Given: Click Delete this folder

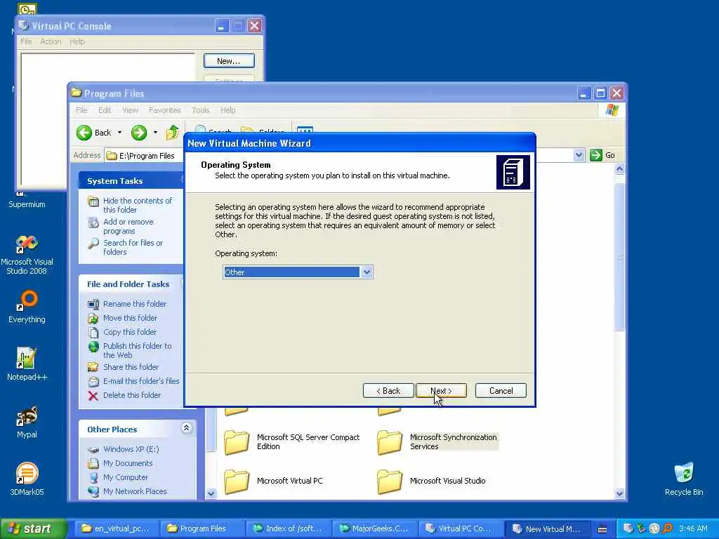Looking at the screenshot, I should coord(131,395).
